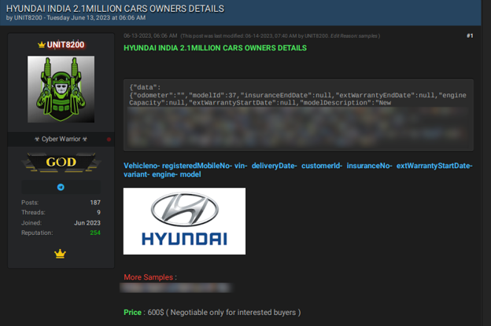Screen dimensions: 491x326
Task: Click UNIT8200 author link in thread header
Action: (x=28, y=18)
